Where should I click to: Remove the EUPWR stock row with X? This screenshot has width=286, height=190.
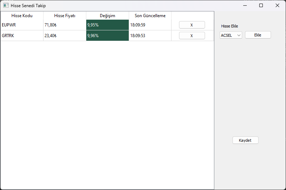click(x=192, y=25)
